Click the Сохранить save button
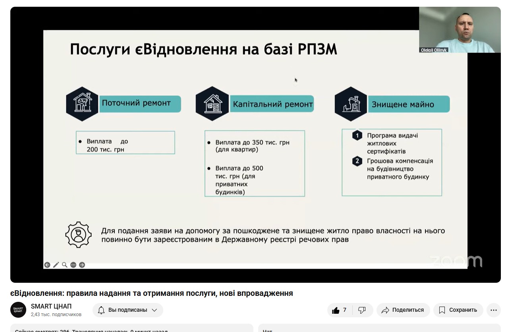 coord(458,310)
